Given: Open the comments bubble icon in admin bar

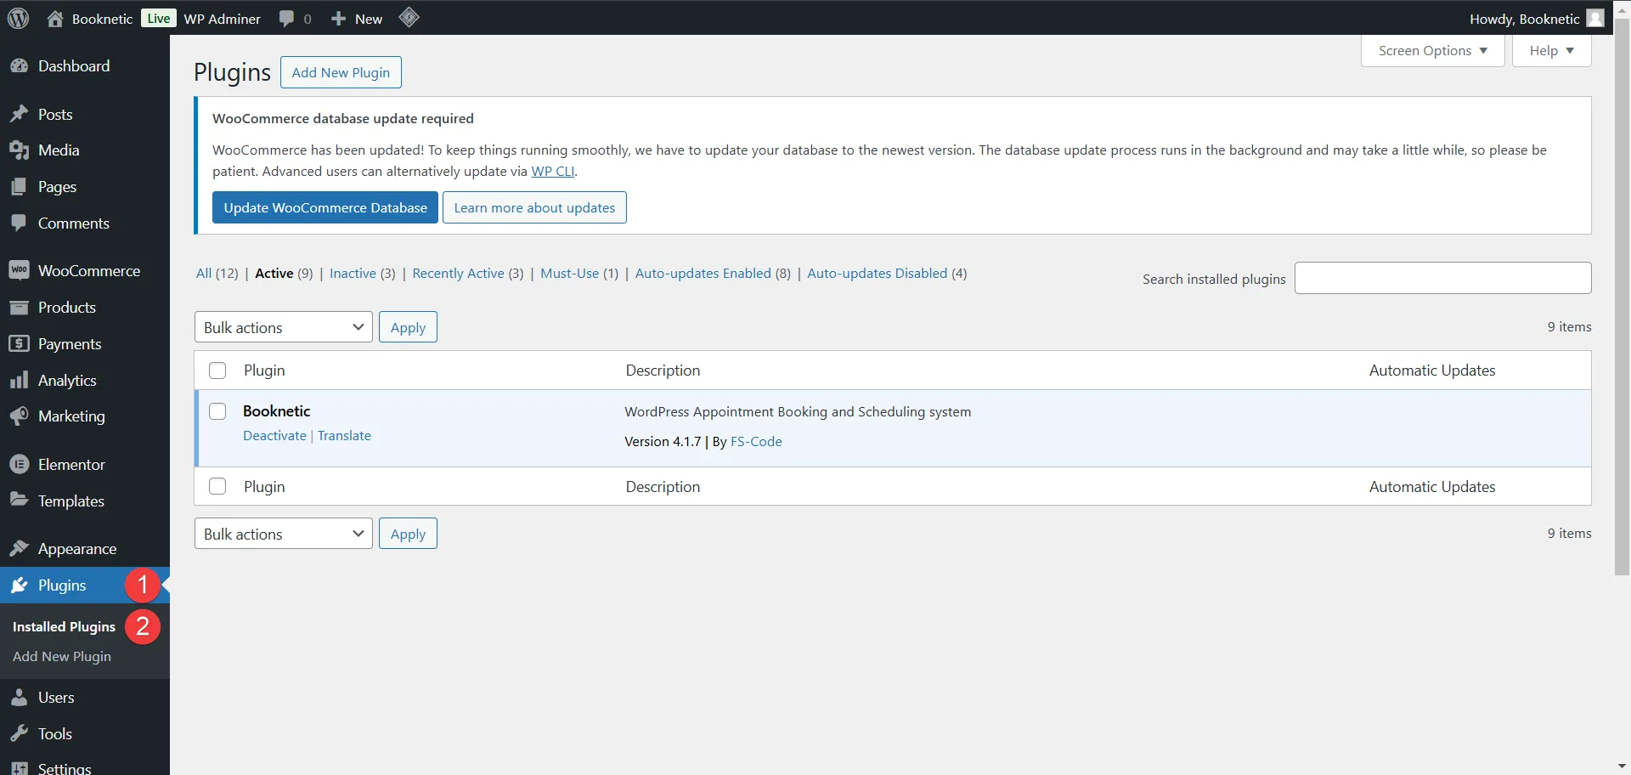Looking at the screenshot, I should [x=287, y=19].
